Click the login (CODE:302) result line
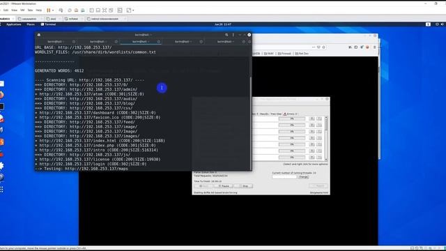The width and height of the screenshot is (446, 251). [x=91, y=164]
